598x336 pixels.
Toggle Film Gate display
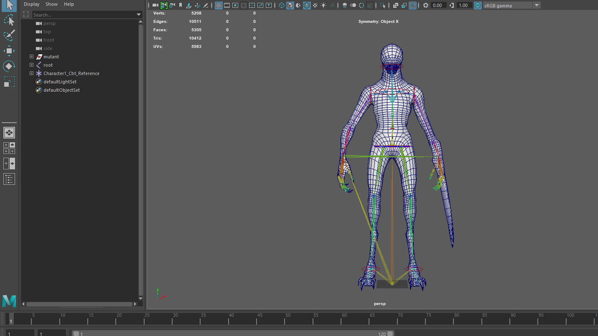click(227, 5)
